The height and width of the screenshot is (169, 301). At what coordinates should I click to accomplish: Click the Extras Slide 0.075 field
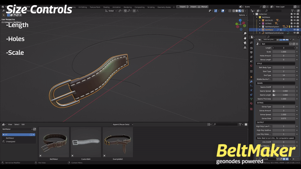pyautogui.click(x=284, y=118)
